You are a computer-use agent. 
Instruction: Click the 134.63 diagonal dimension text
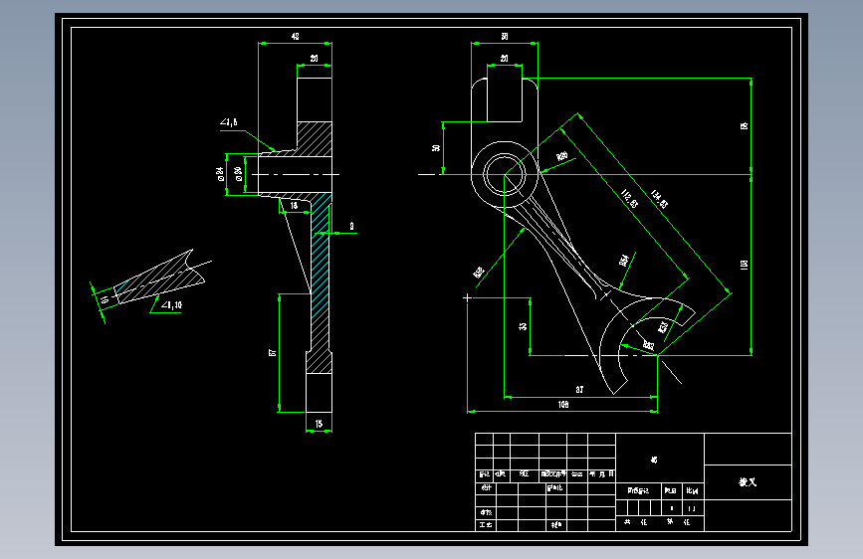click(659, 199)
